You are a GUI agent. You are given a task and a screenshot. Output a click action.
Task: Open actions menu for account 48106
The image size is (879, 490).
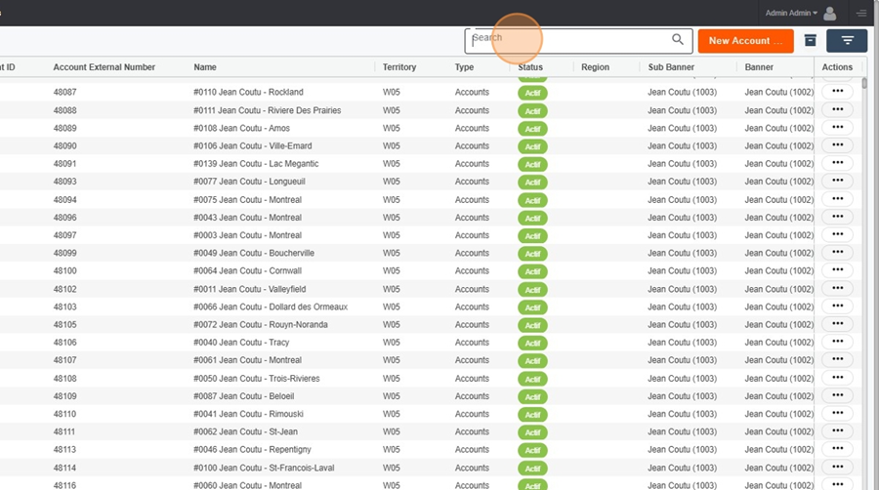click(838, 342)
